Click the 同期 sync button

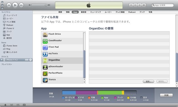pos(166,95)
